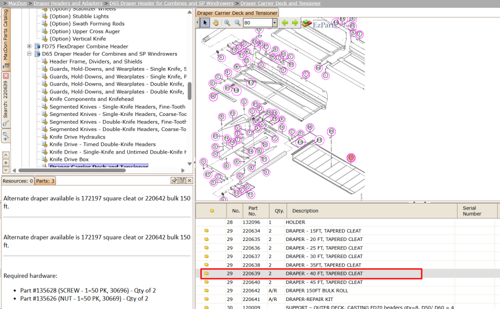Sort by the Part No. column header
The image size is (500, 309).
pos(255,211)
